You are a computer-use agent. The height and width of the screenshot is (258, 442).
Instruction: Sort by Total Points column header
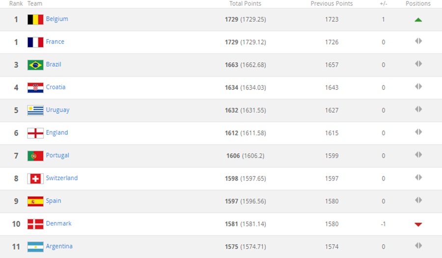245,3
